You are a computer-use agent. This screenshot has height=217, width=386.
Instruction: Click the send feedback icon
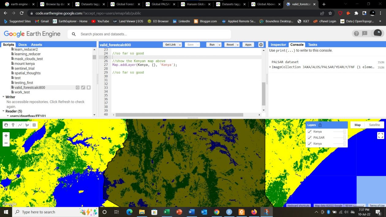point(365,34)
